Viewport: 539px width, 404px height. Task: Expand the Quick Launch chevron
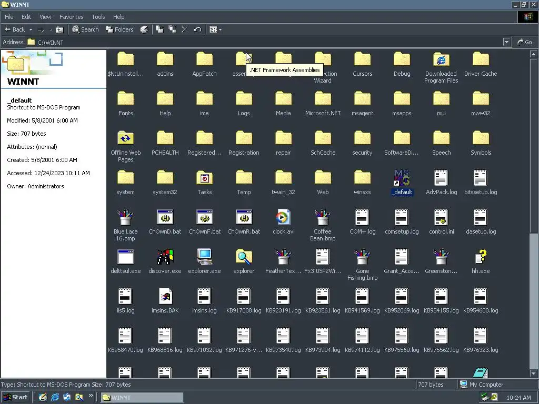(91, 396)
